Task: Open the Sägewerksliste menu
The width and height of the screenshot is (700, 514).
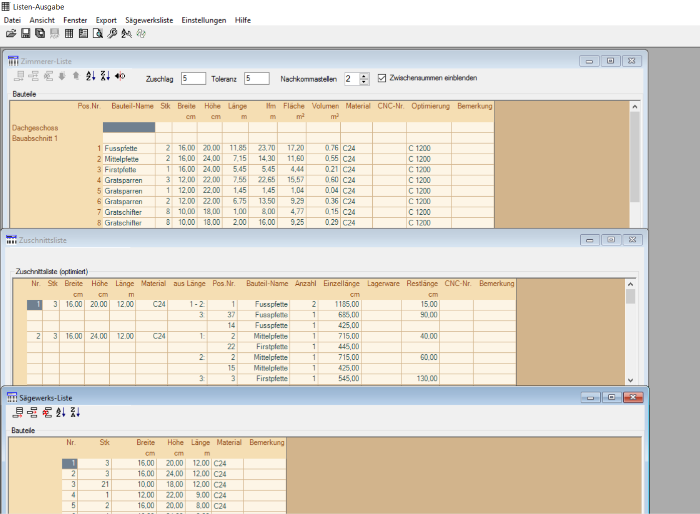Action: pyautogui.click(x=149, y=20)
